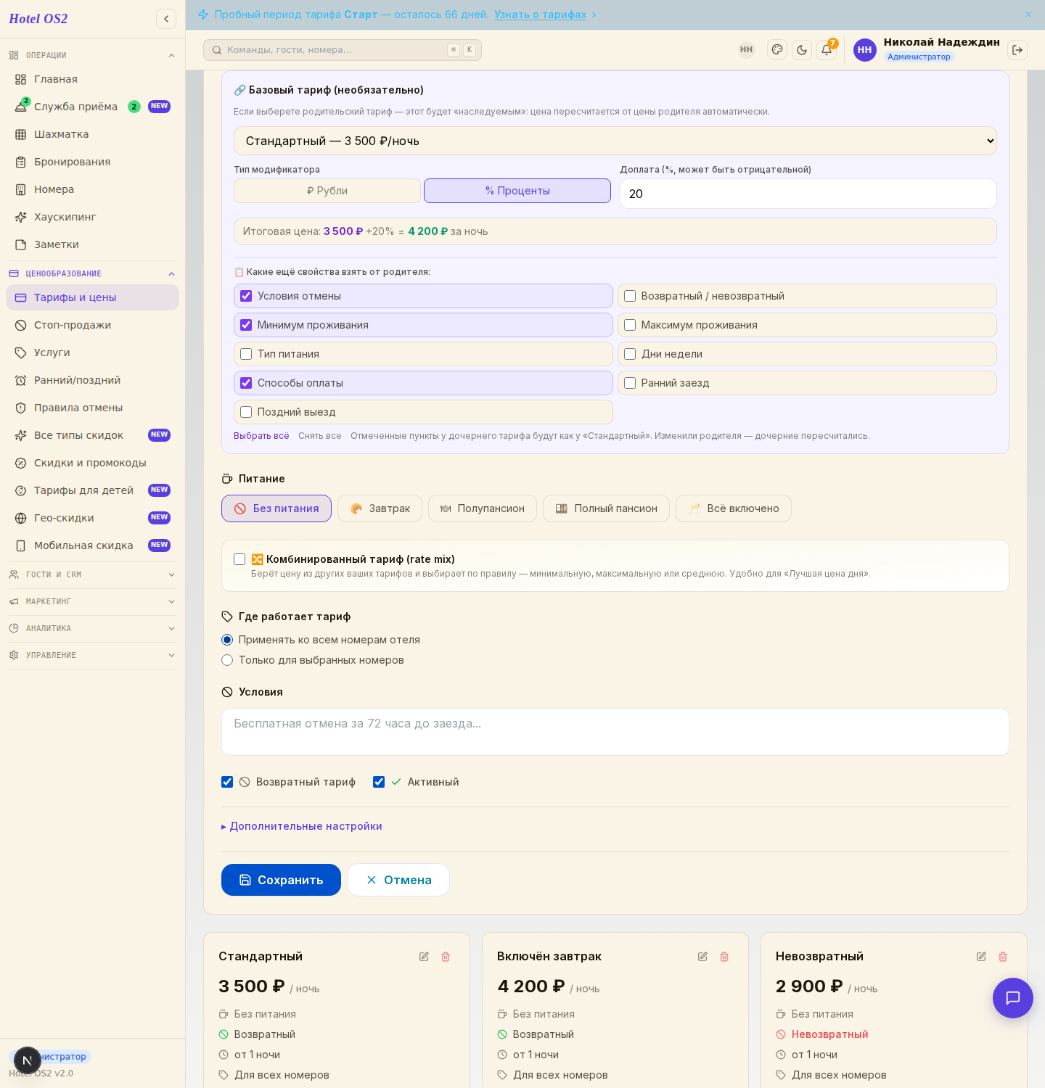
Task: Edit the Включён завтрак tariff
Action: tap(702, 957)
